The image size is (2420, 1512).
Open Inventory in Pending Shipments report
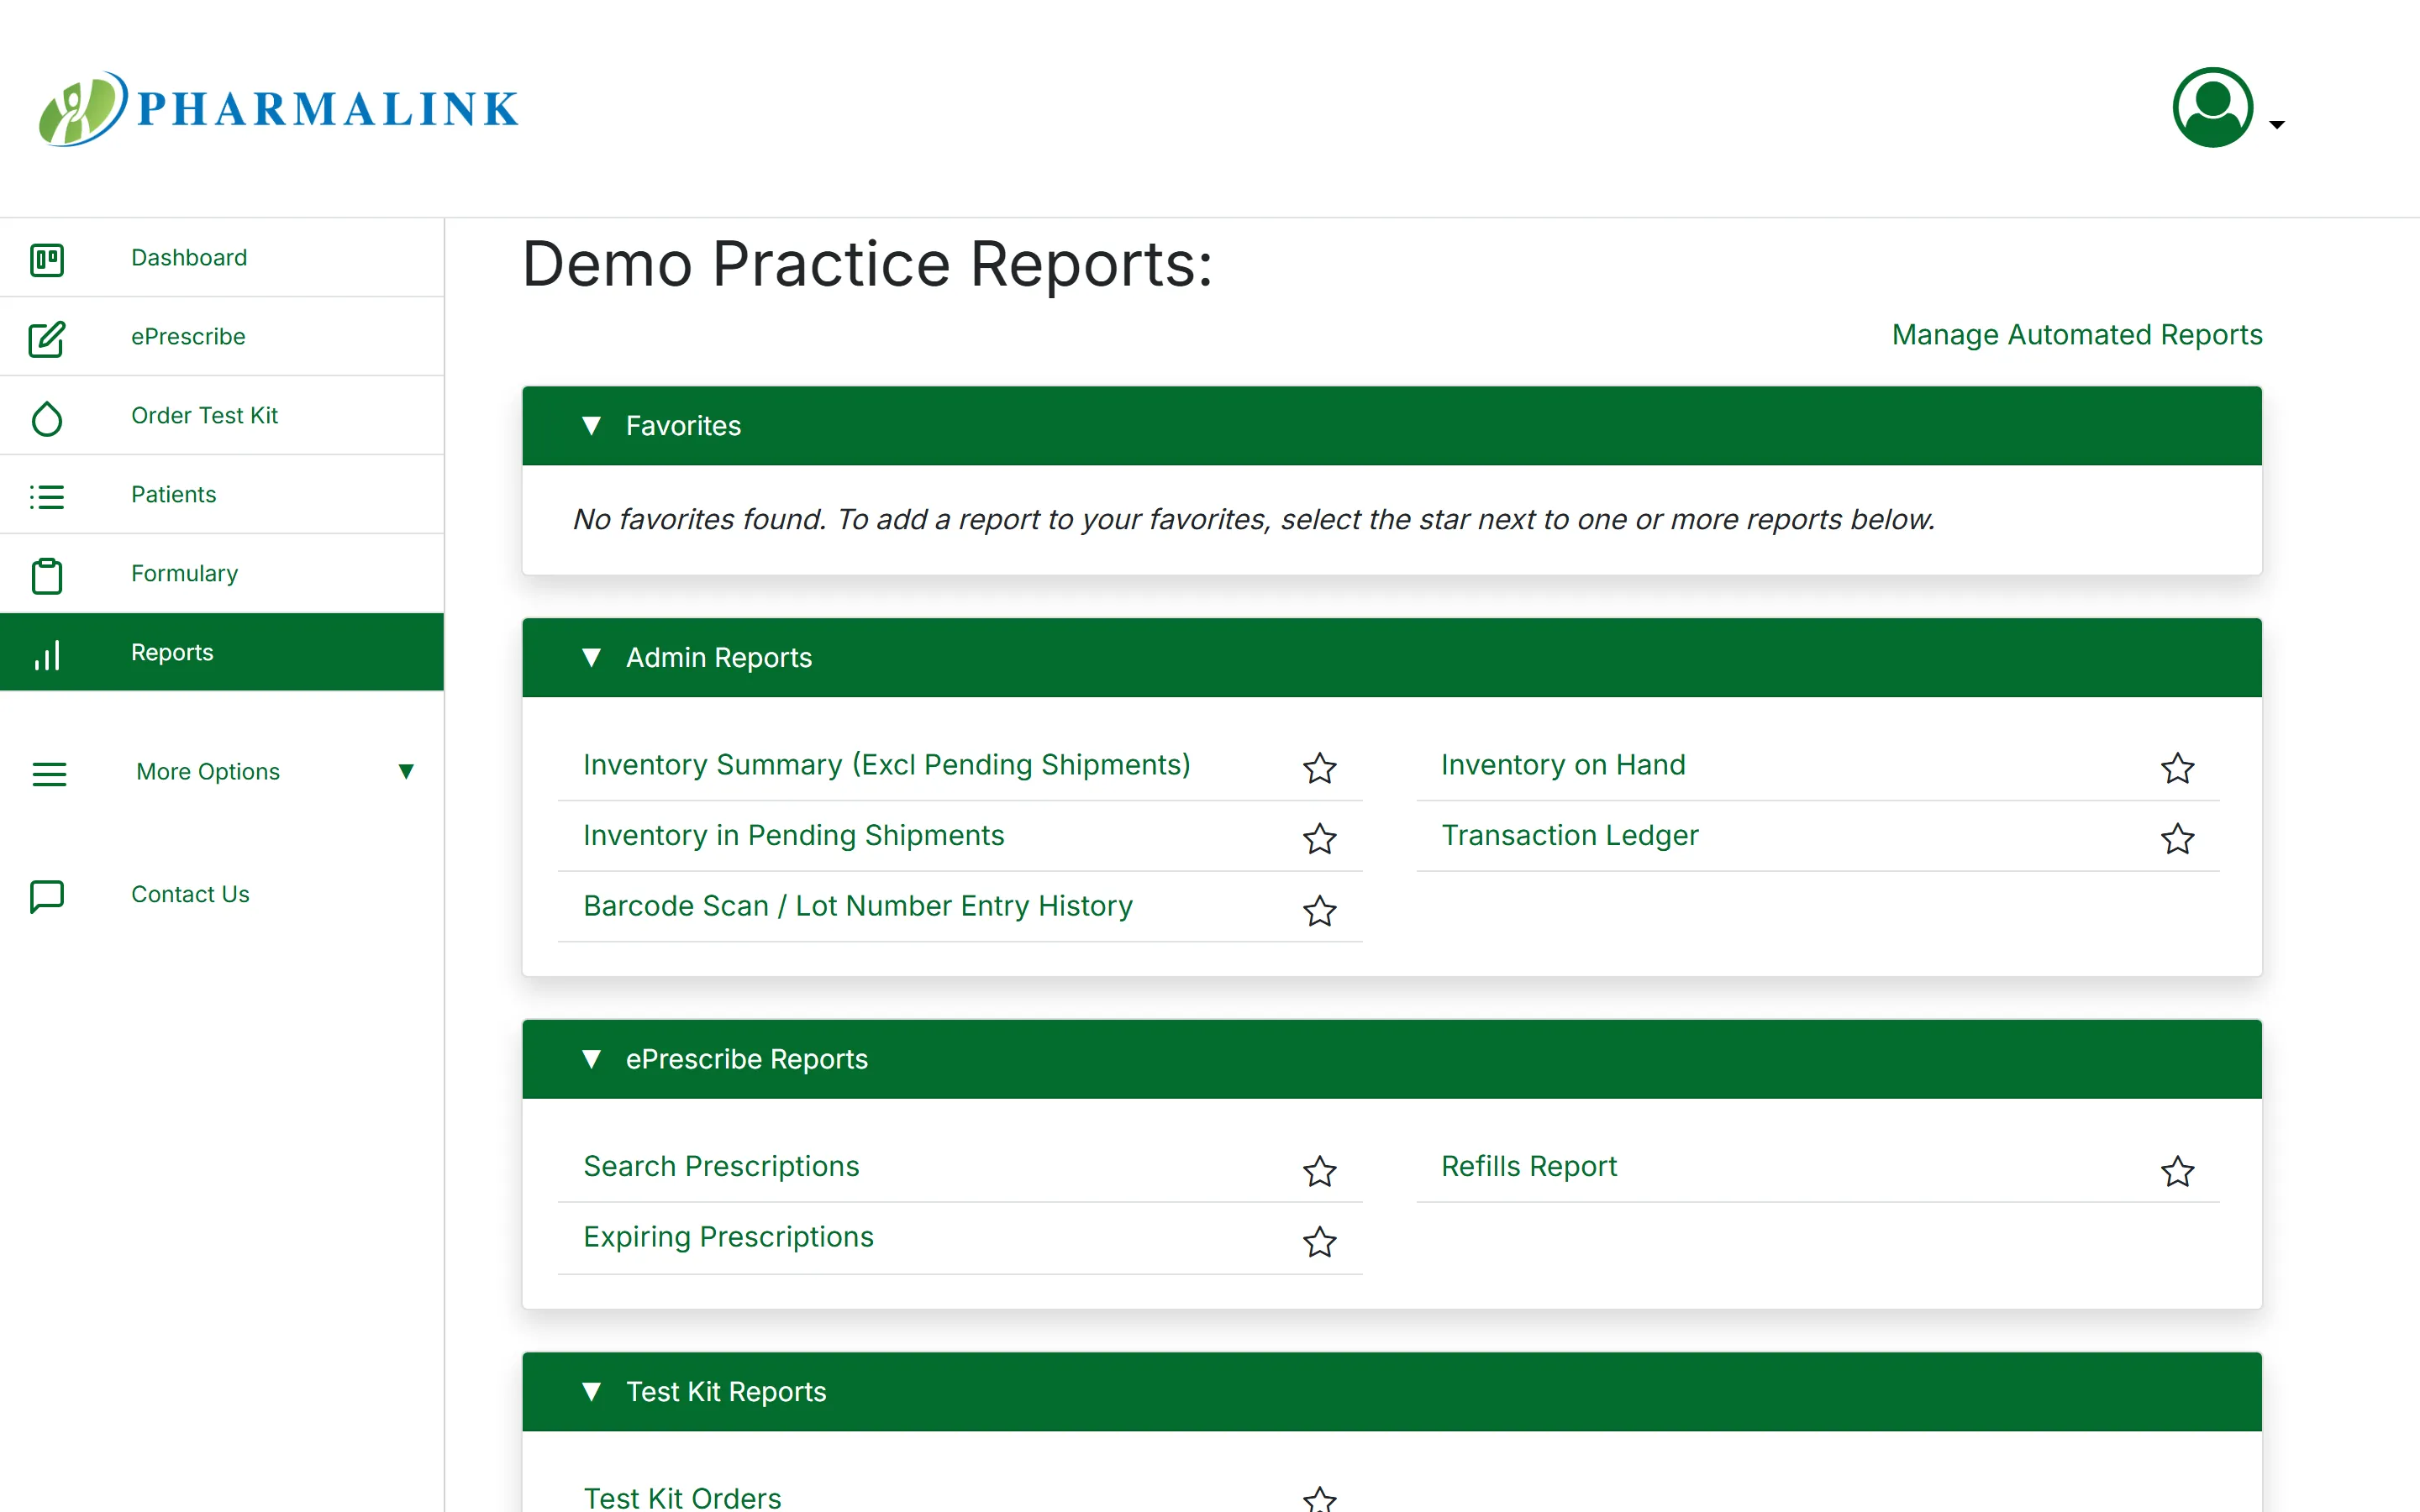coord(793,835)
